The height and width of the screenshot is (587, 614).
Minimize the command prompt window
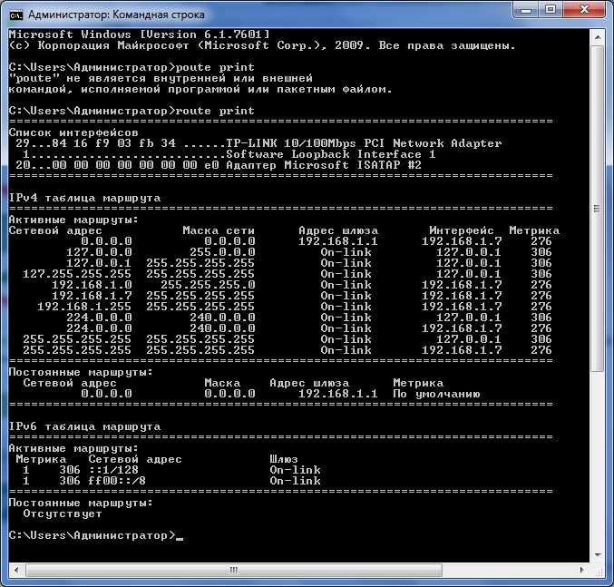pos(526,9)
